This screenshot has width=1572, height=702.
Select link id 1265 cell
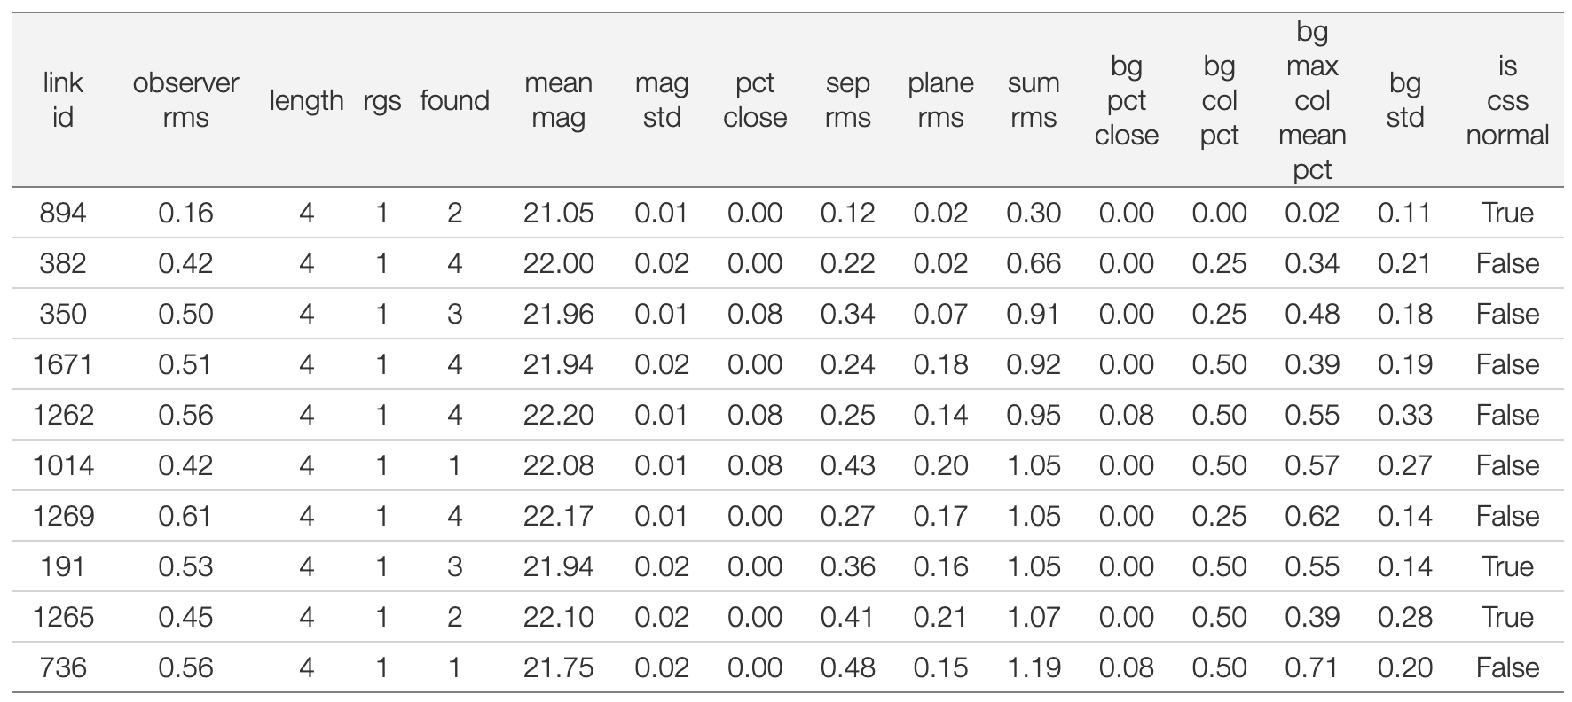(63, 617)
